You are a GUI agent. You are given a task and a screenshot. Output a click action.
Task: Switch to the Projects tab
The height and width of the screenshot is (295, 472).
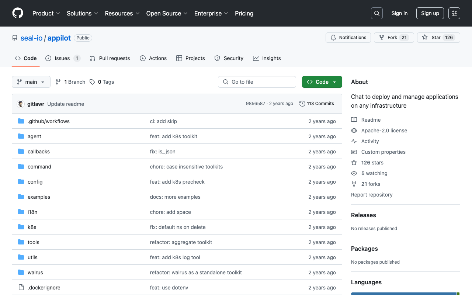tap(191, 58)
